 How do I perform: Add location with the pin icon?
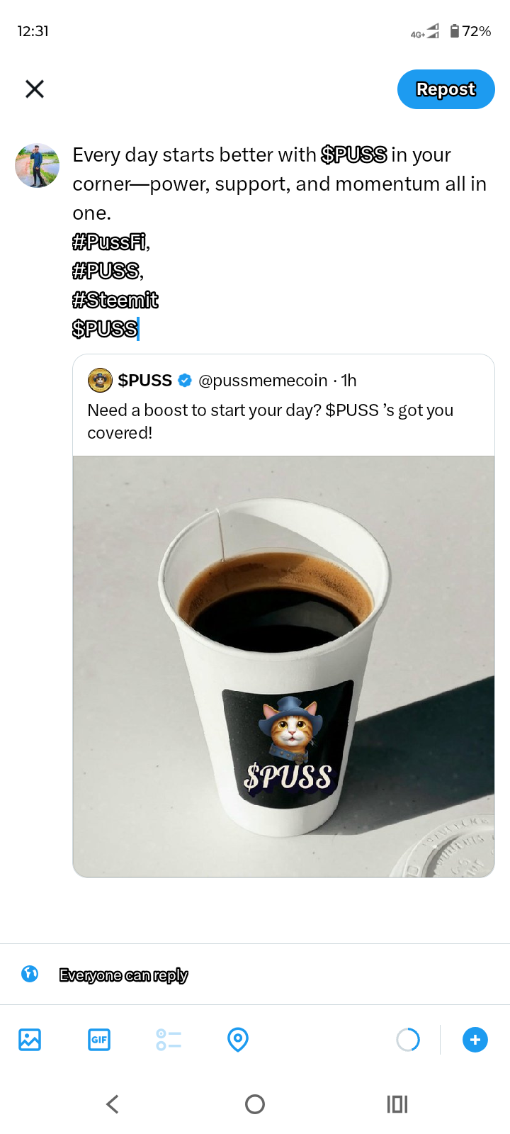[x=238, y=1040]
